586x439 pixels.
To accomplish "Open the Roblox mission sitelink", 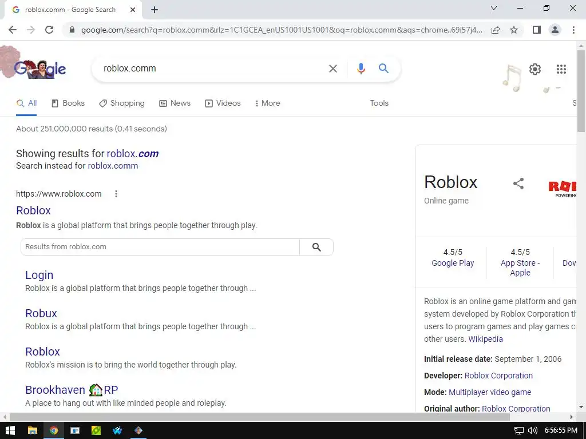I will pos(42,352).
